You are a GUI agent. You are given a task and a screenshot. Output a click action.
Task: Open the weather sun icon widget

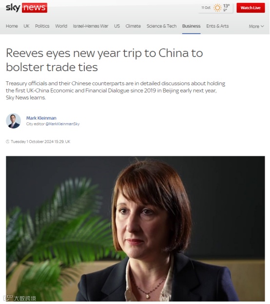(217, 8)
